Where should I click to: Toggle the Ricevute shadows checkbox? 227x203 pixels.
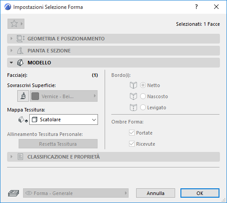point(132,144)
